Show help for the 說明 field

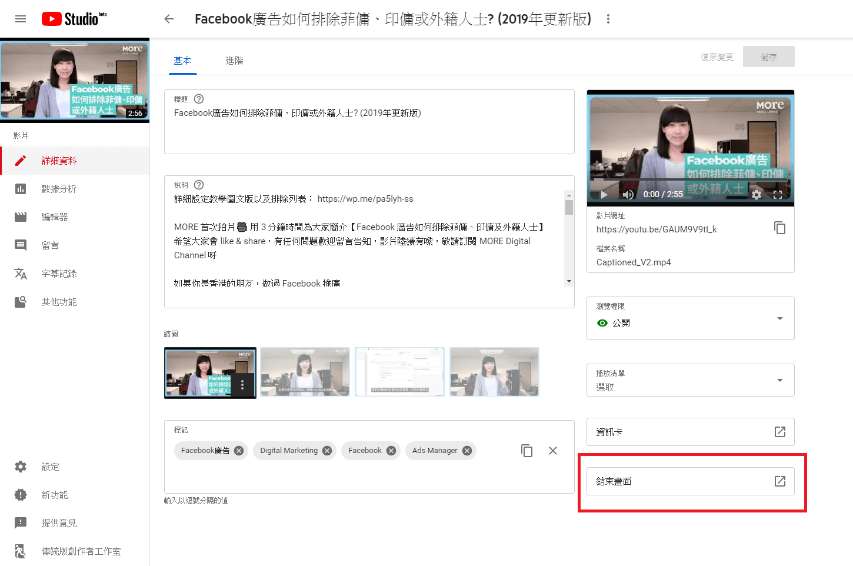[199, 185]
